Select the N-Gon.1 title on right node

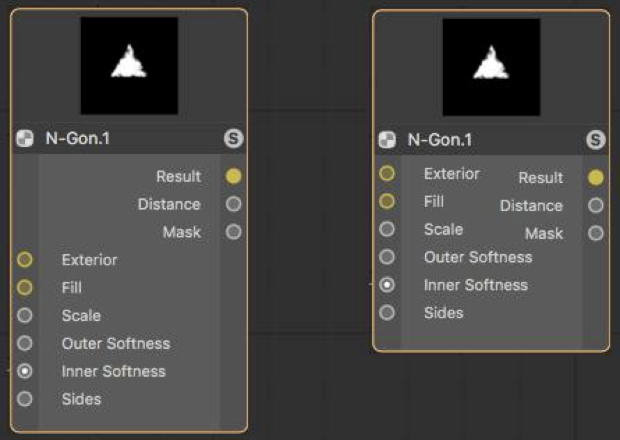(440, 140)
